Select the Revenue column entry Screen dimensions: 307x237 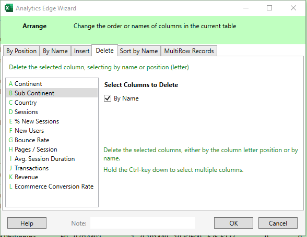point(52,177)
